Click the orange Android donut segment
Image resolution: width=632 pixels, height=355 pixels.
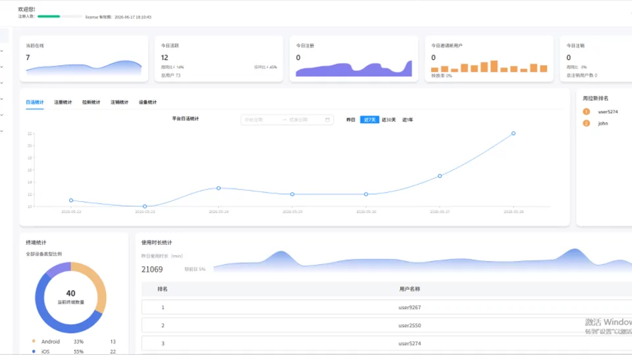pos(99,284)
